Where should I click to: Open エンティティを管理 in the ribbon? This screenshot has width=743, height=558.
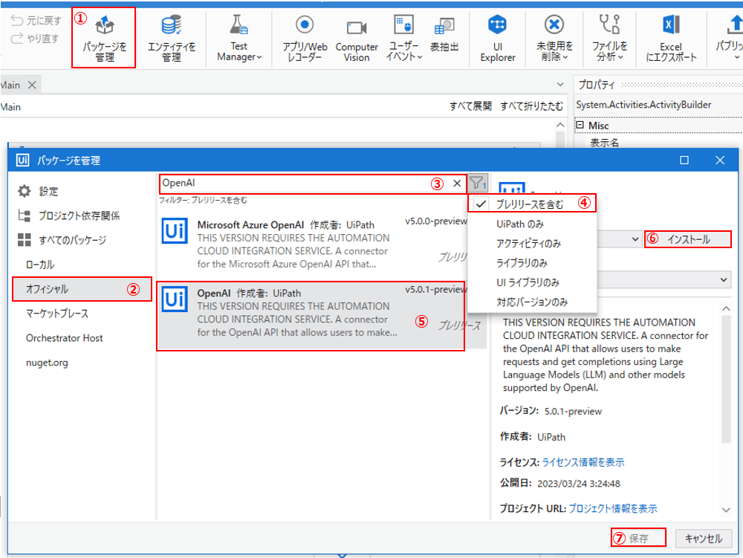tap(171, 38)
